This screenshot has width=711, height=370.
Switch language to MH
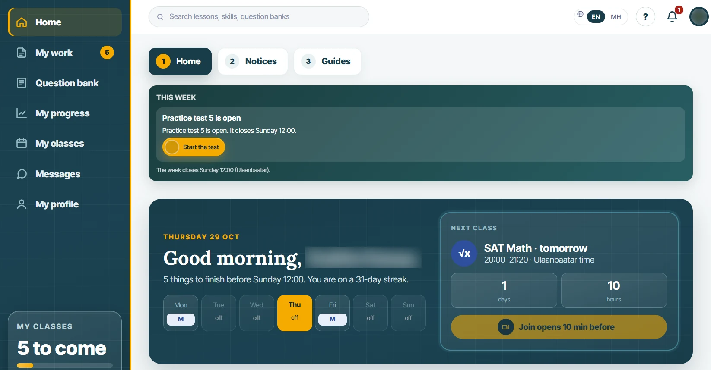[616, 17]
